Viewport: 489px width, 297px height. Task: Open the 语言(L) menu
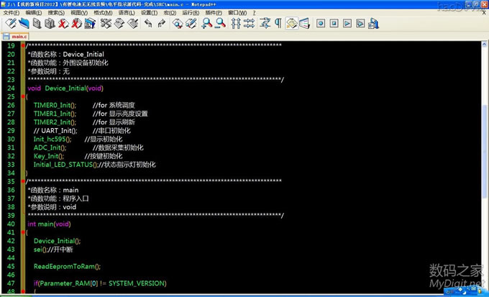click(125, 12)
